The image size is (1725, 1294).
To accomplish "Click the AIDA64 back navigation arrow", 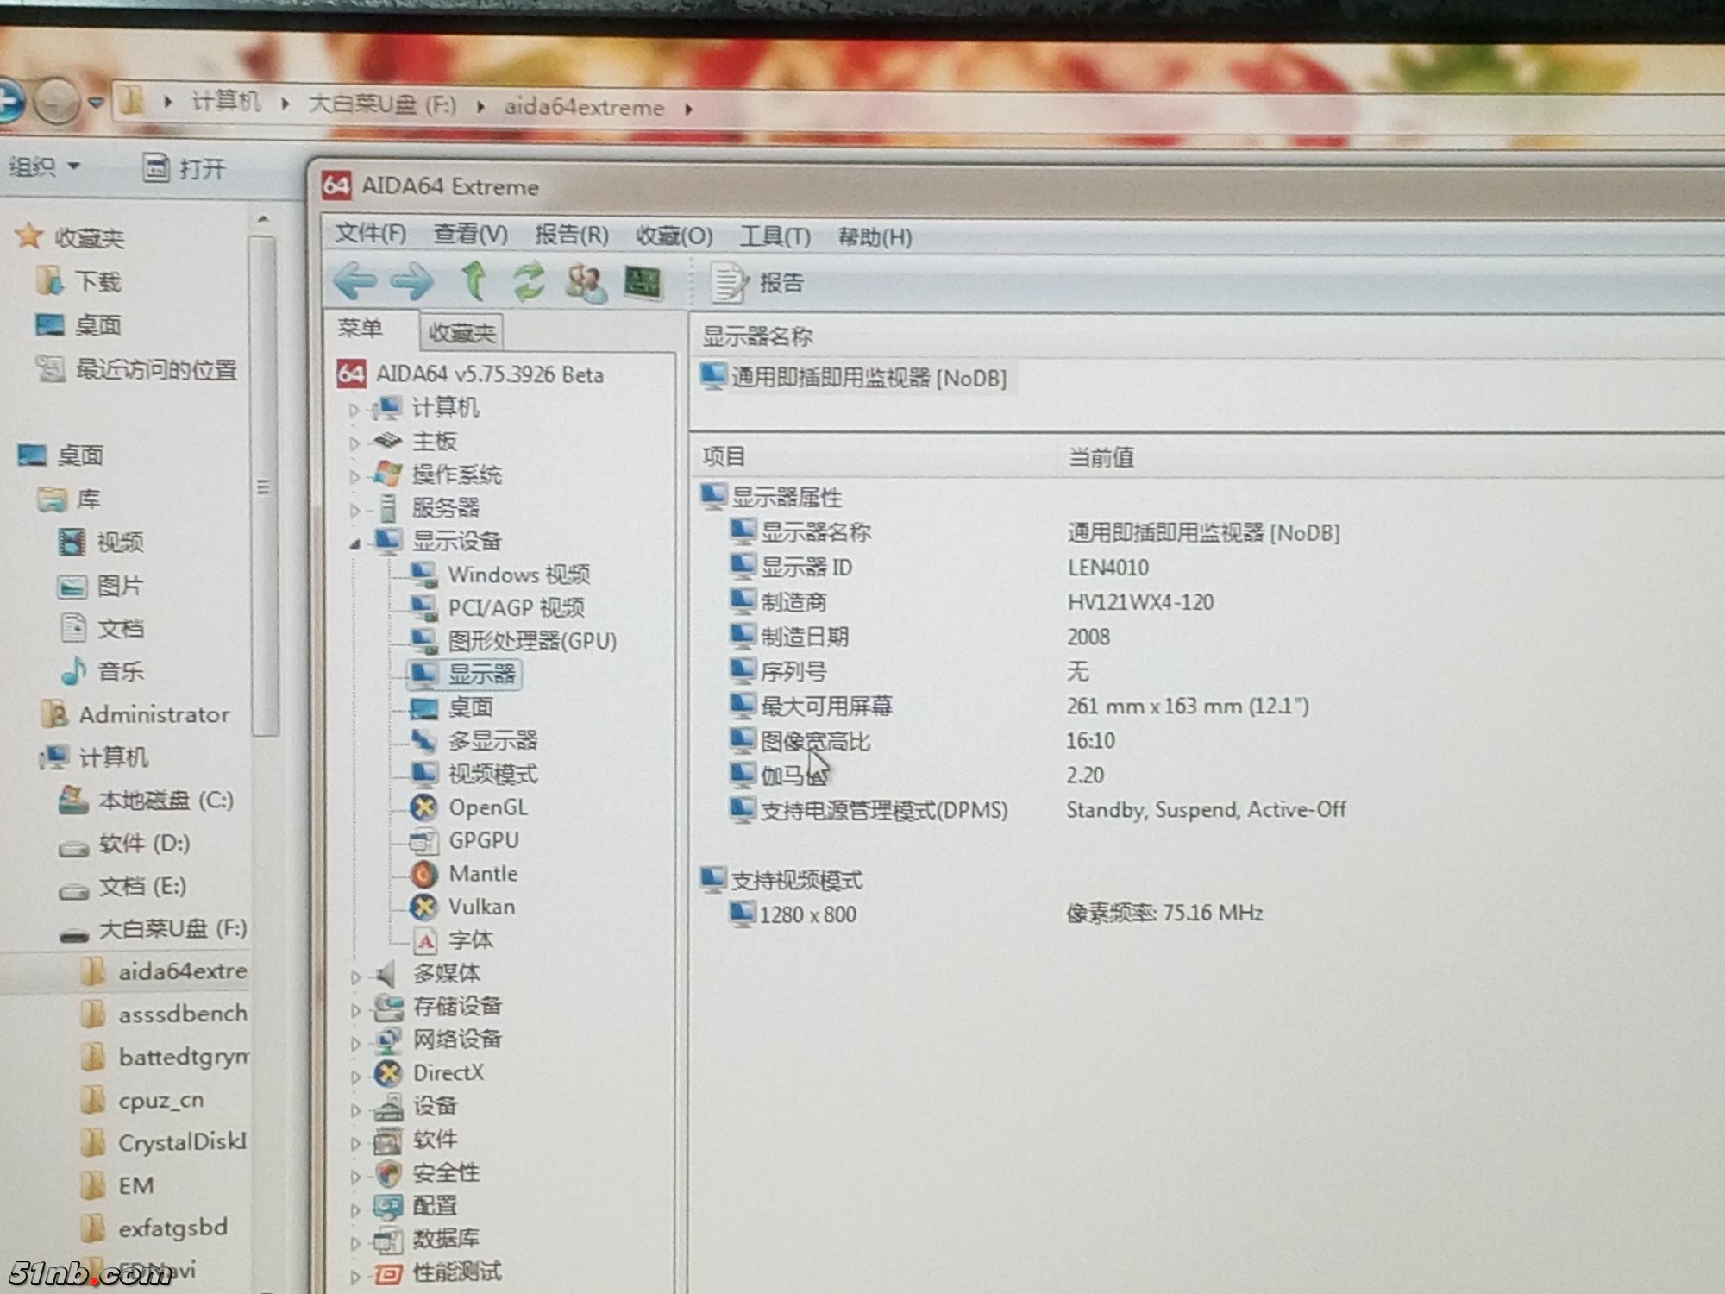I will tap(354, 280).
